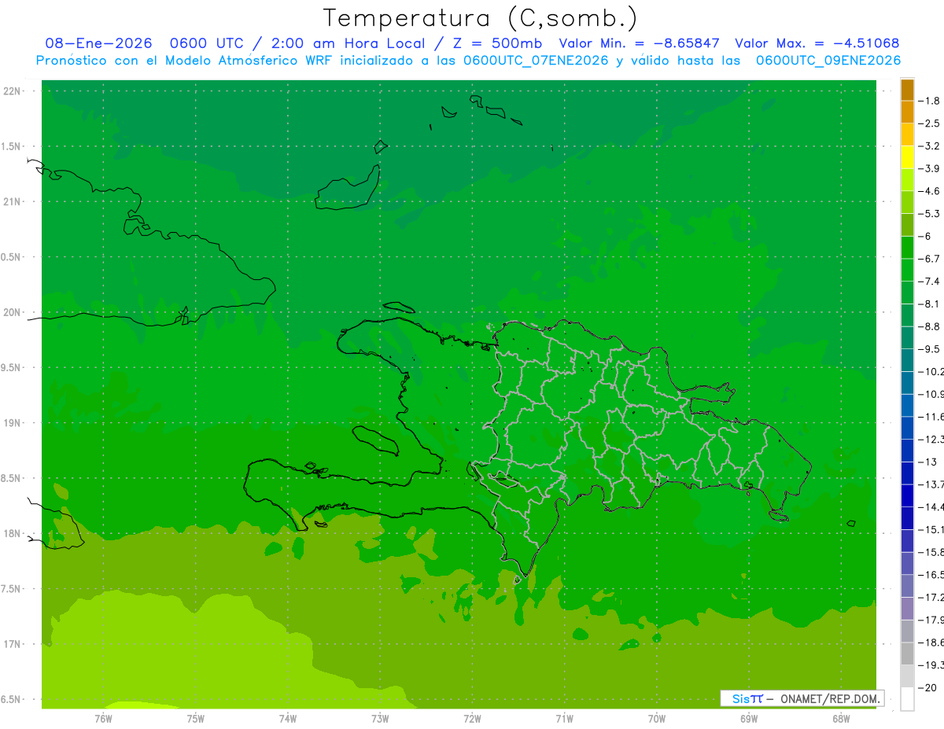Click the colorbar label "-13"
Viewport: 944px width, 729px height.
click(x=928, y=462)
